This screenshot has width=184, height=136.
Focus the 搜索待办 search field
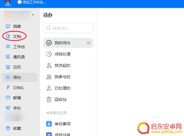coord(68,28)
